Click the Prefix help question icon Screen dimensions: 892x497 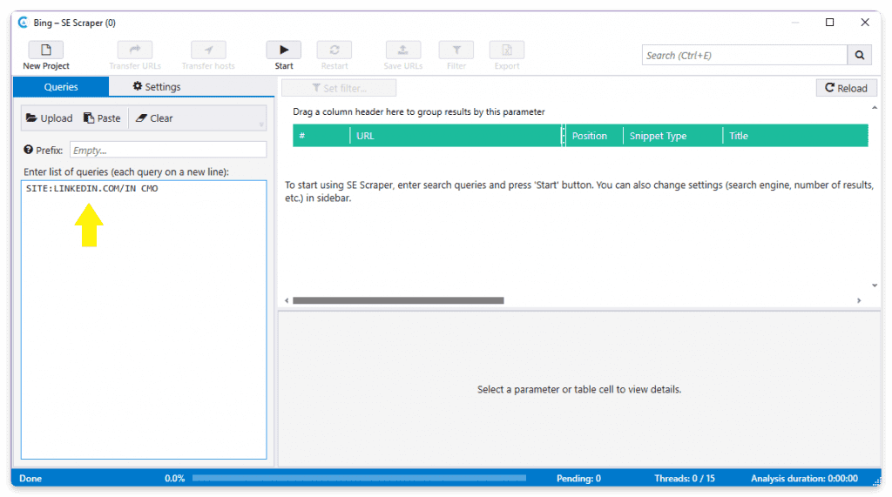[29, 150]
